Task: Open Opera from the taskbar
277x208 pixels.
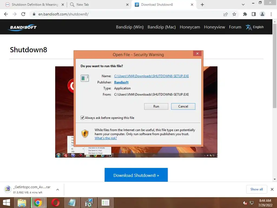Action: click(x=55, y=203)
